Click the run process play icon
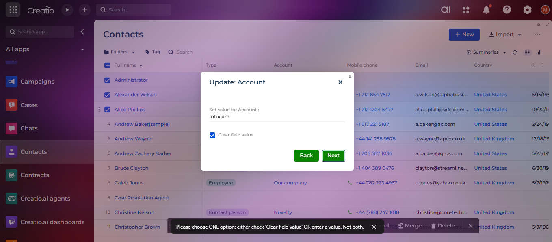 point(67,10)
